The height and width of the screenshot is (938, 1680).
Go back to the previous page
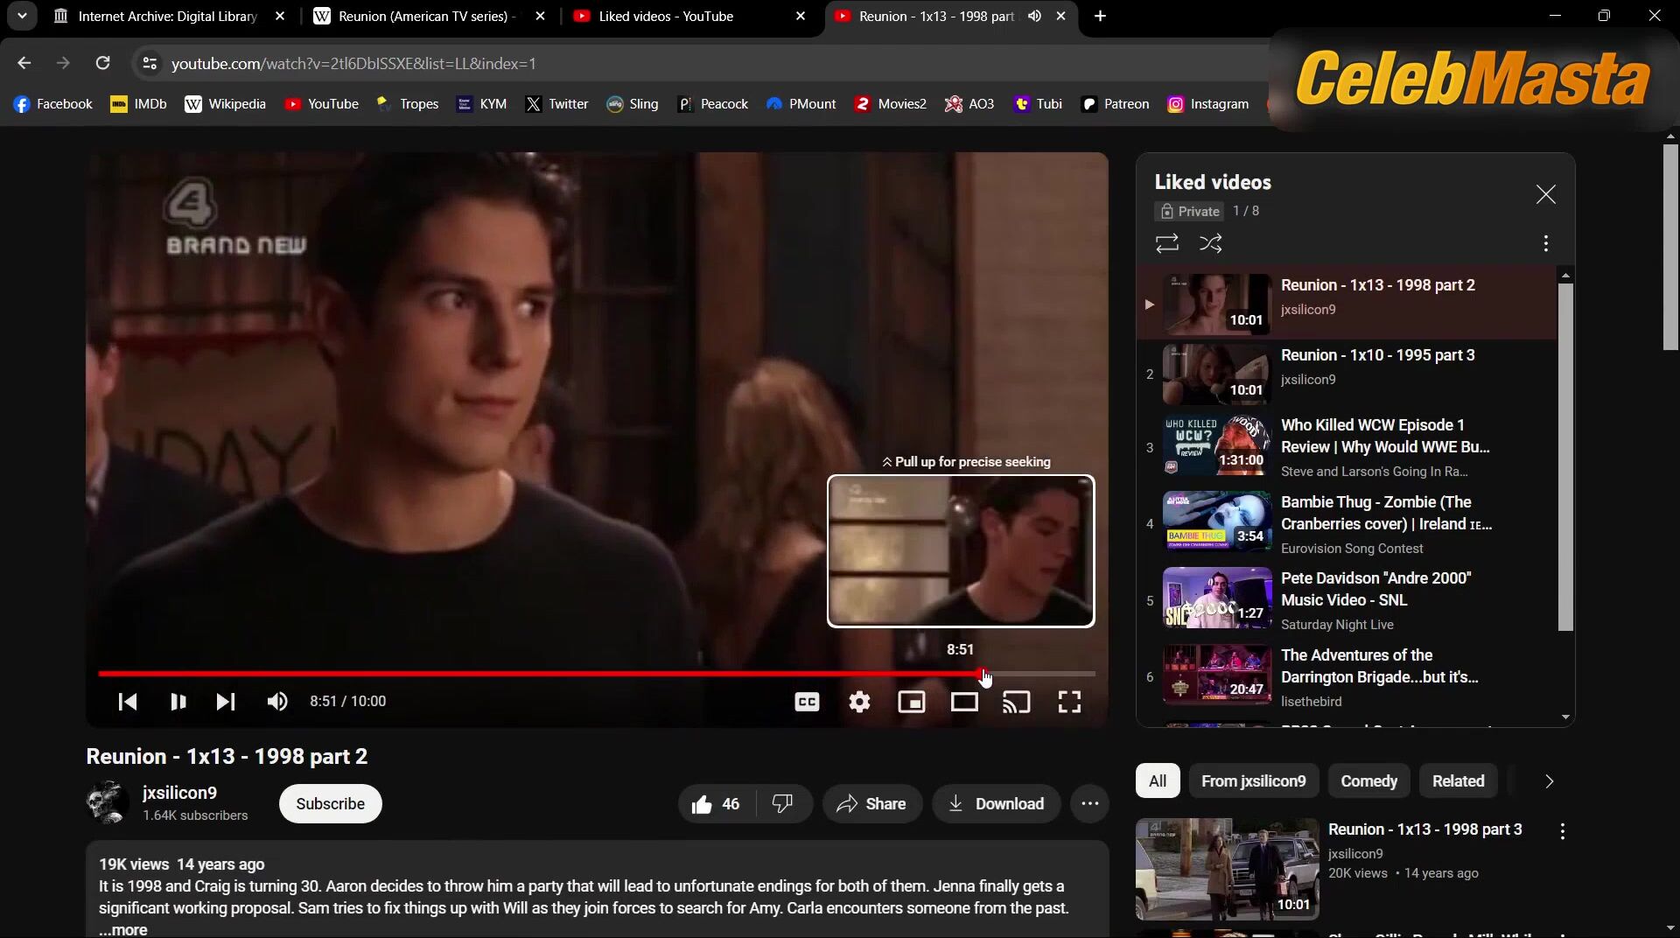(x=24, y=63)
